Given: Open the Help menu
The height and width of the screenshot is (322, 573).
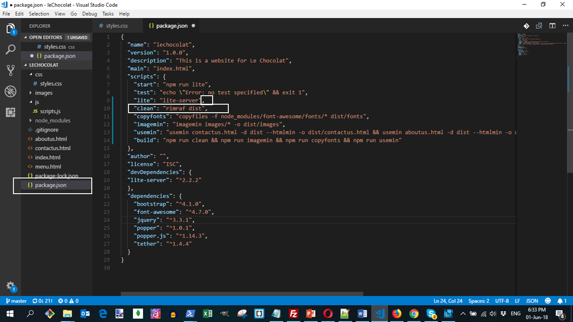Looking at the screenshot, I should (124, 14).
